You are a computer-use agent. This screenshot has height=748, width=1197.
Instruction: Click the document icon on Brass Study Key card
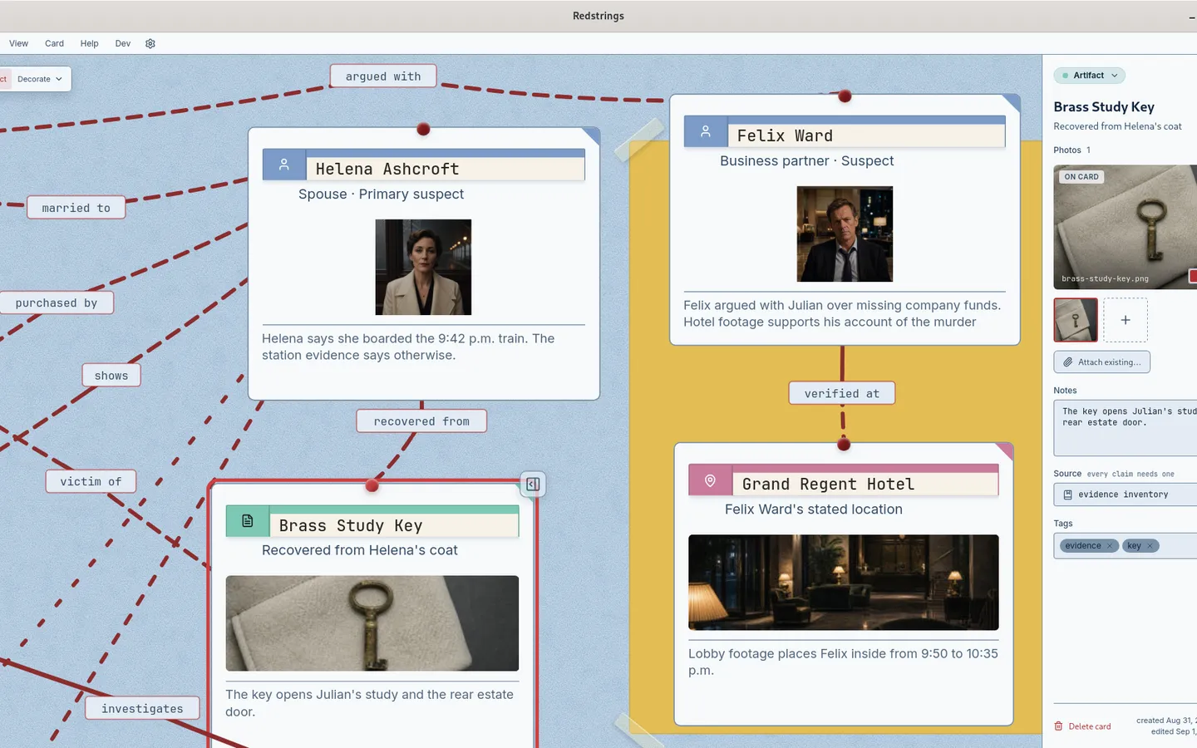[x=248, y=521]
